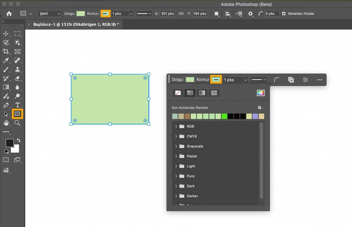
Task: Switch to the Başlıksız-1 document tab
Action: pyautogui.click(x=76, y=24)
